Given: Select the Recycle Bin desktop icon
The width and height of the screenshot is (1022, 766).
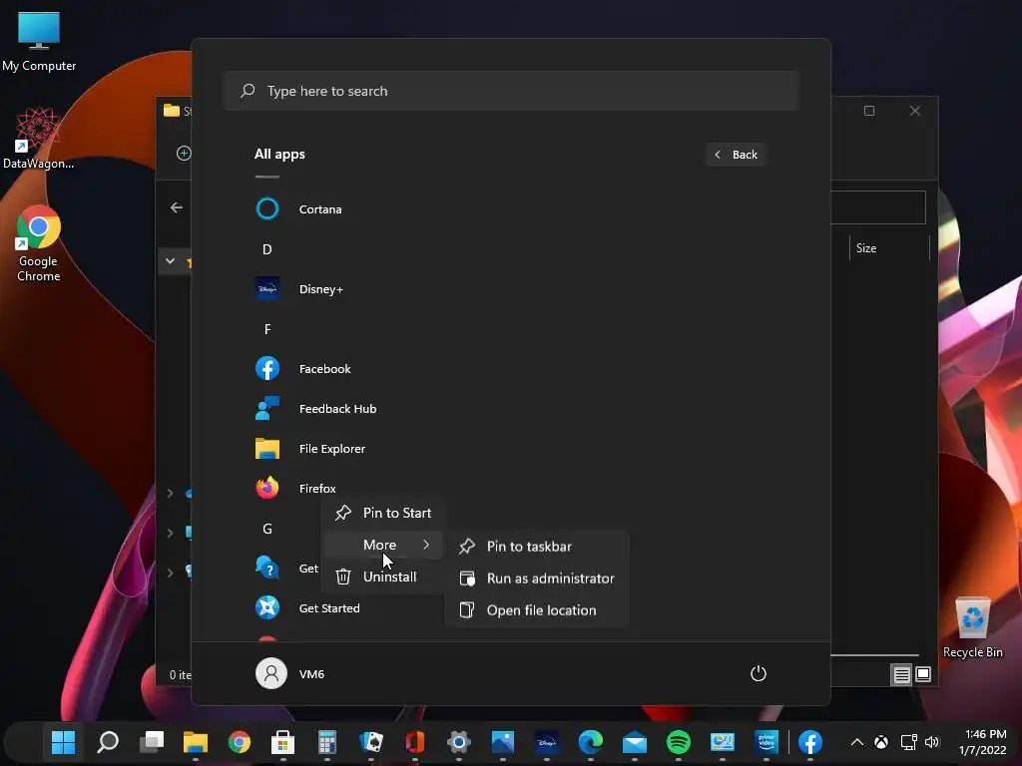Looking at the screenshot, I should pos(972,626).
